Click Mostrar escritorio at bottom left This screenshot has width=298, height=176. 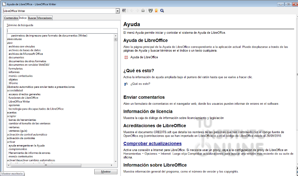[x=12, y=174]
